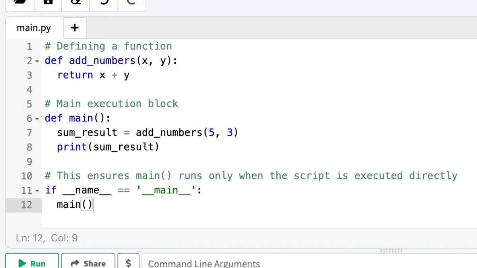Image resolution: width=477 pixels, height=268 pixels.
Task: Click line number 9 in the gutter
Action: pyautogui.click(x=29, y=162)
